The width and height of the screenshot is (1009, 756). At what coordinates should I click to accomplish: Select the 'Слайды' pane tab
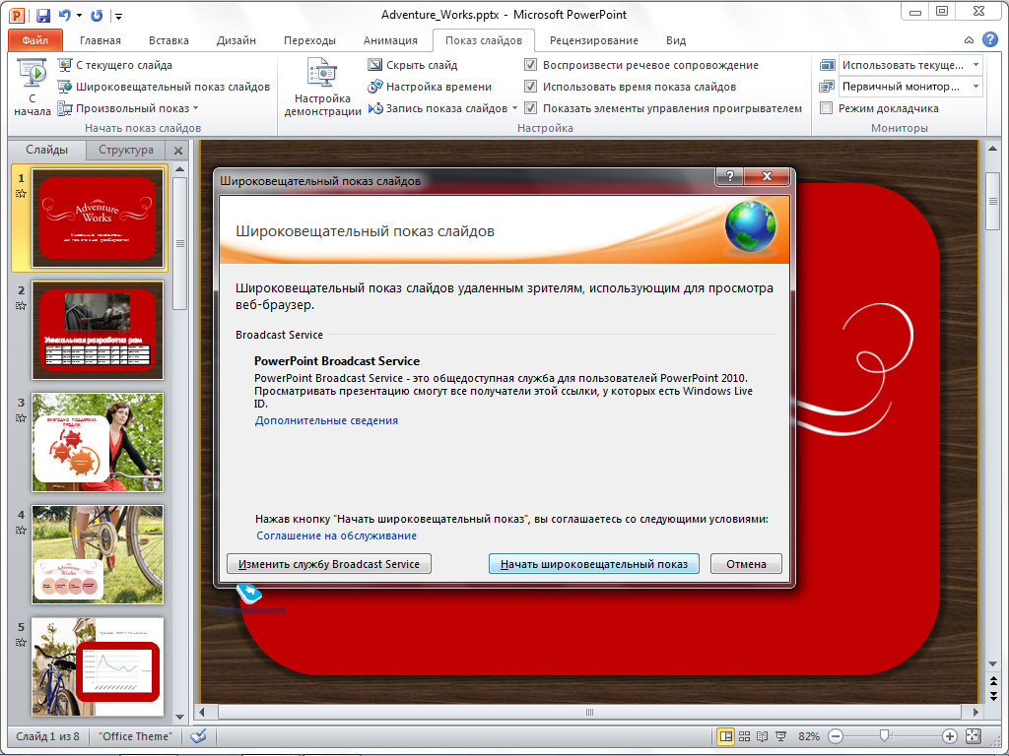[x=46, y=150]
